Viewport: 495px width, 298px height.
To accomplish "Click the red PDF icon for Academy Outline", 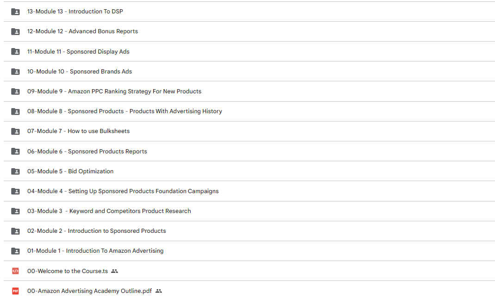I will [15, 291].
